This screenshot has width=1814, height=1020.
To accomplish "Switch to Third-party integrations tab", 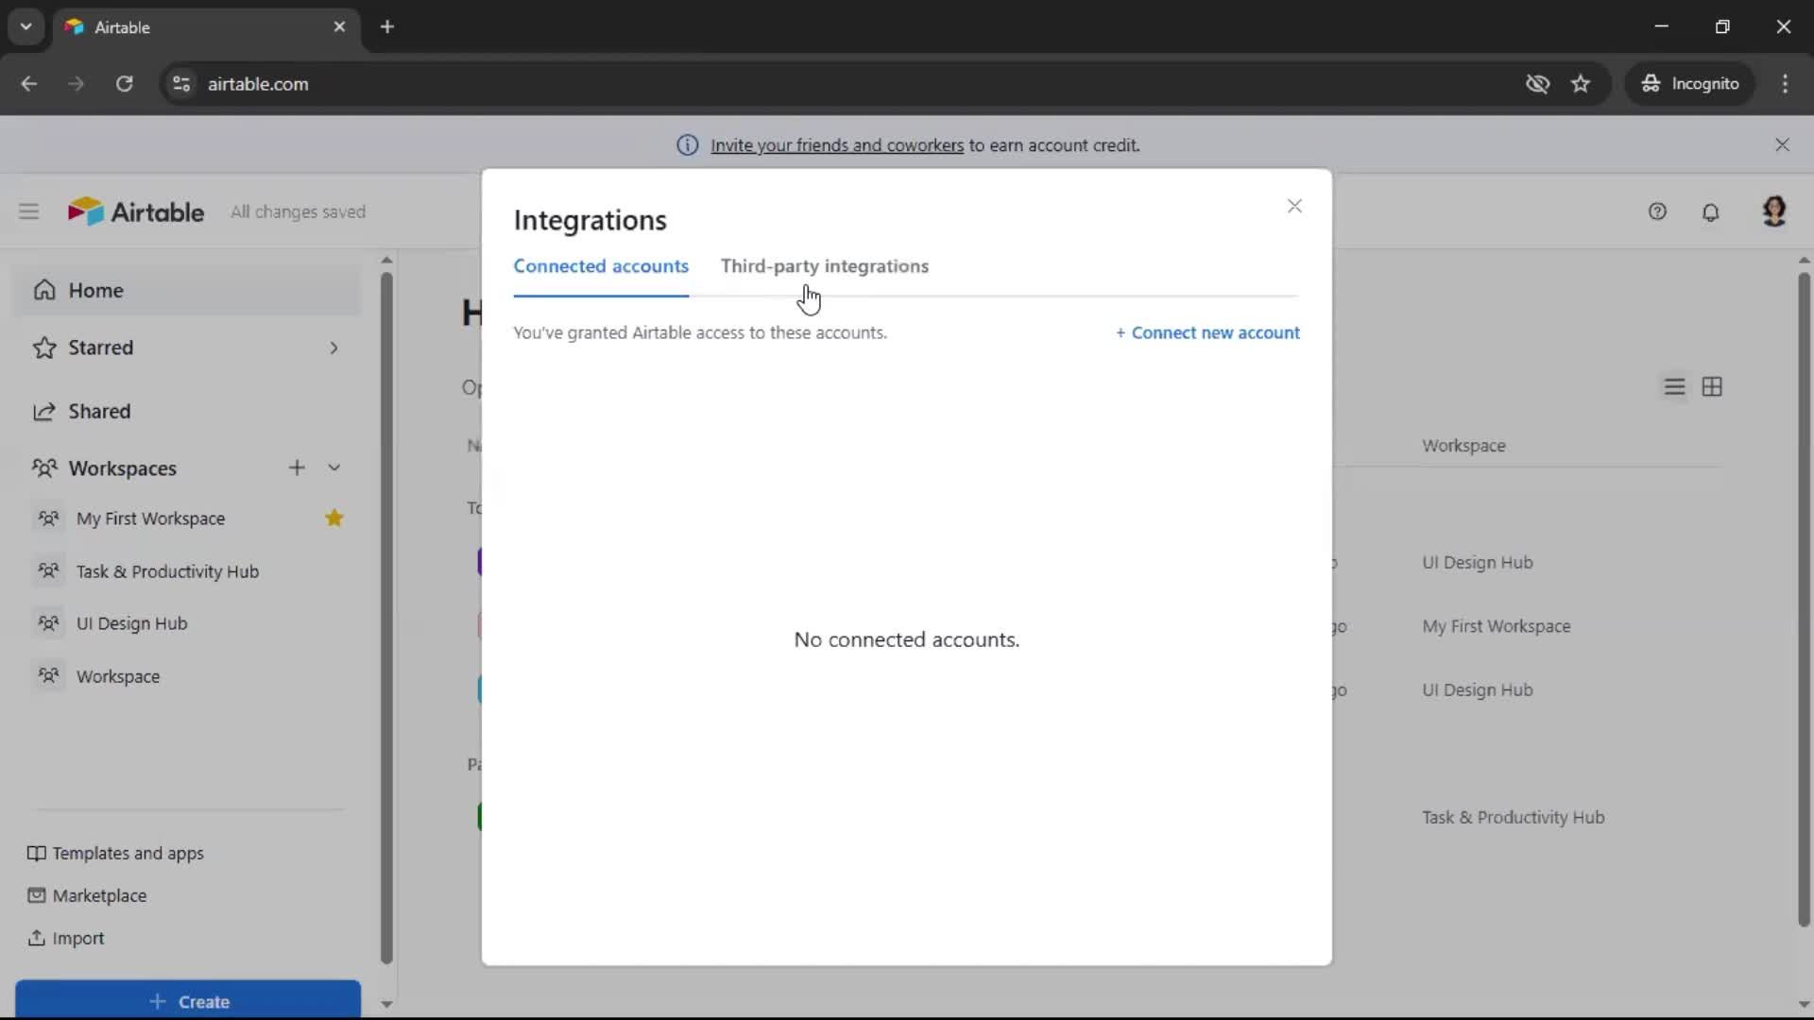I will pyautogui.click(x=825, y=266).
